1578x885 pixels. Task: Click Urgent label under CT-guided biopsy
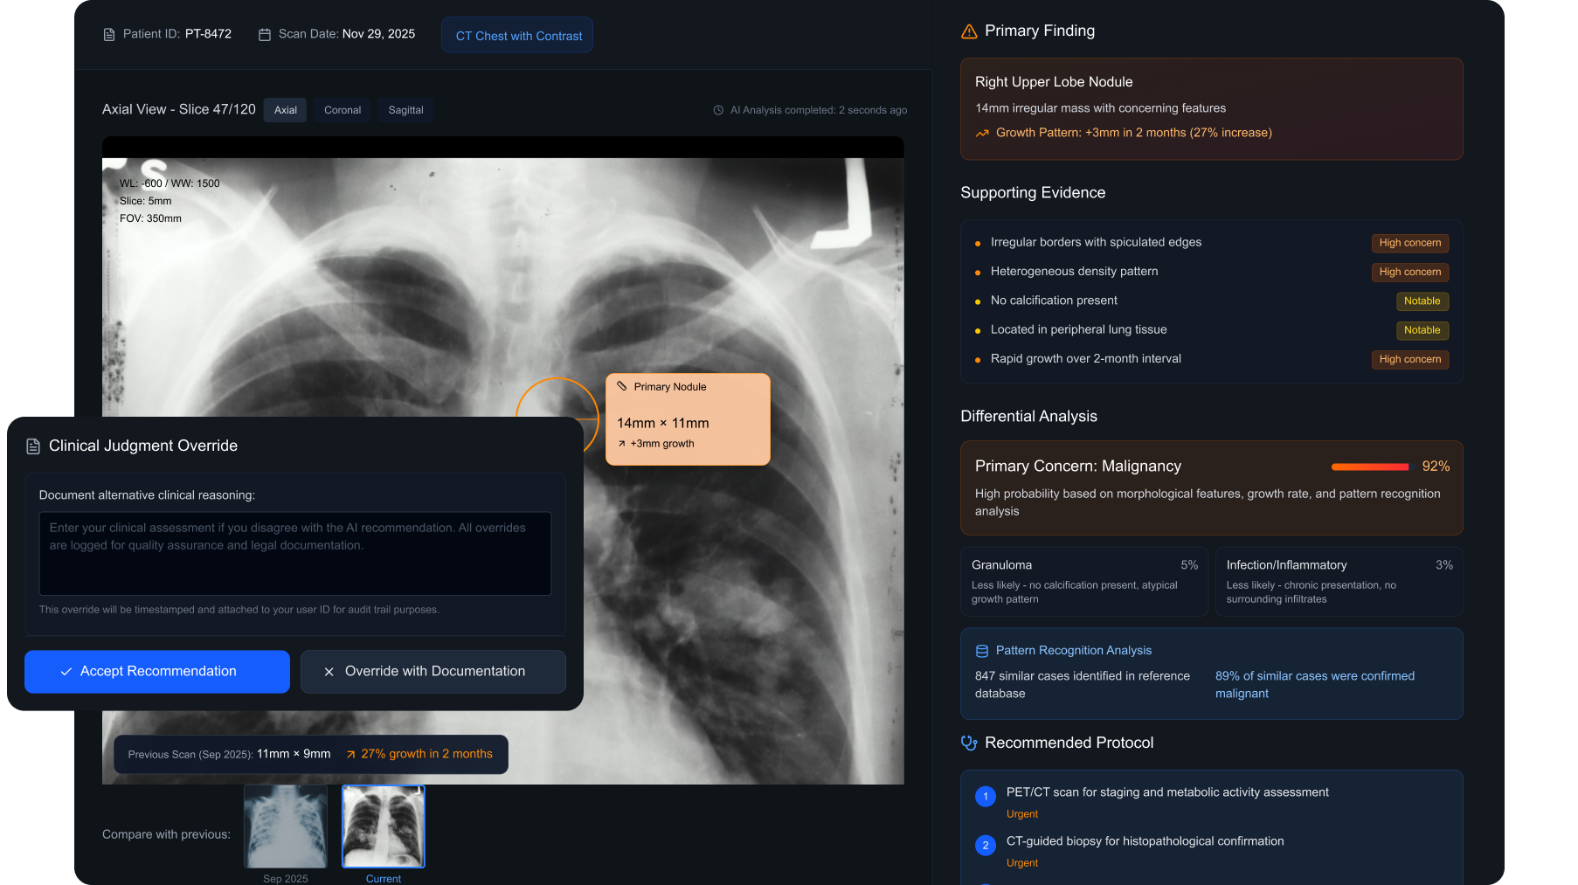[x=1022, y=863]
